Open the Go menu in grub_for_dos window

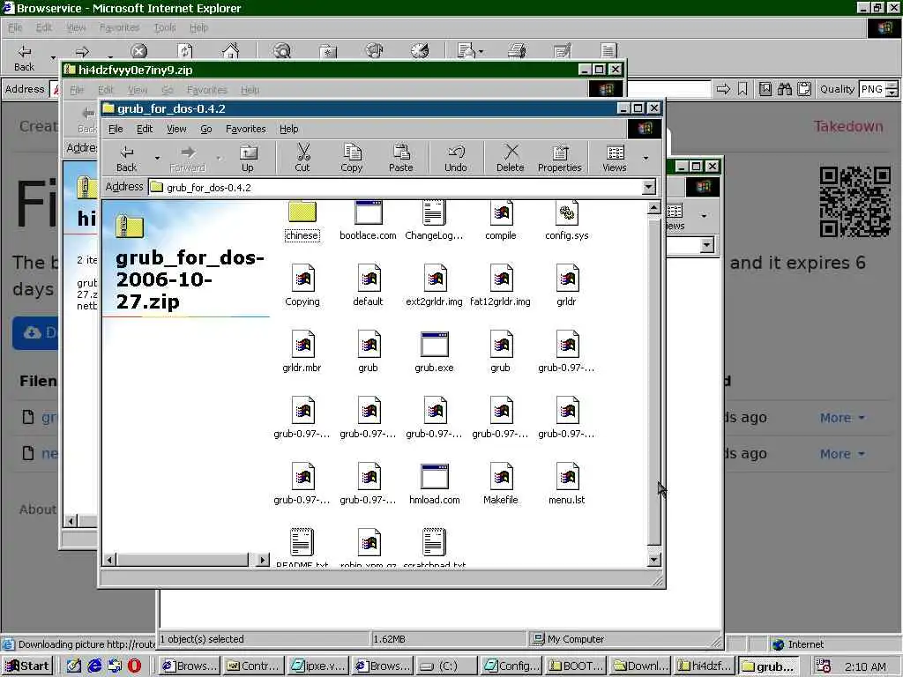click(x=206, y=129)
